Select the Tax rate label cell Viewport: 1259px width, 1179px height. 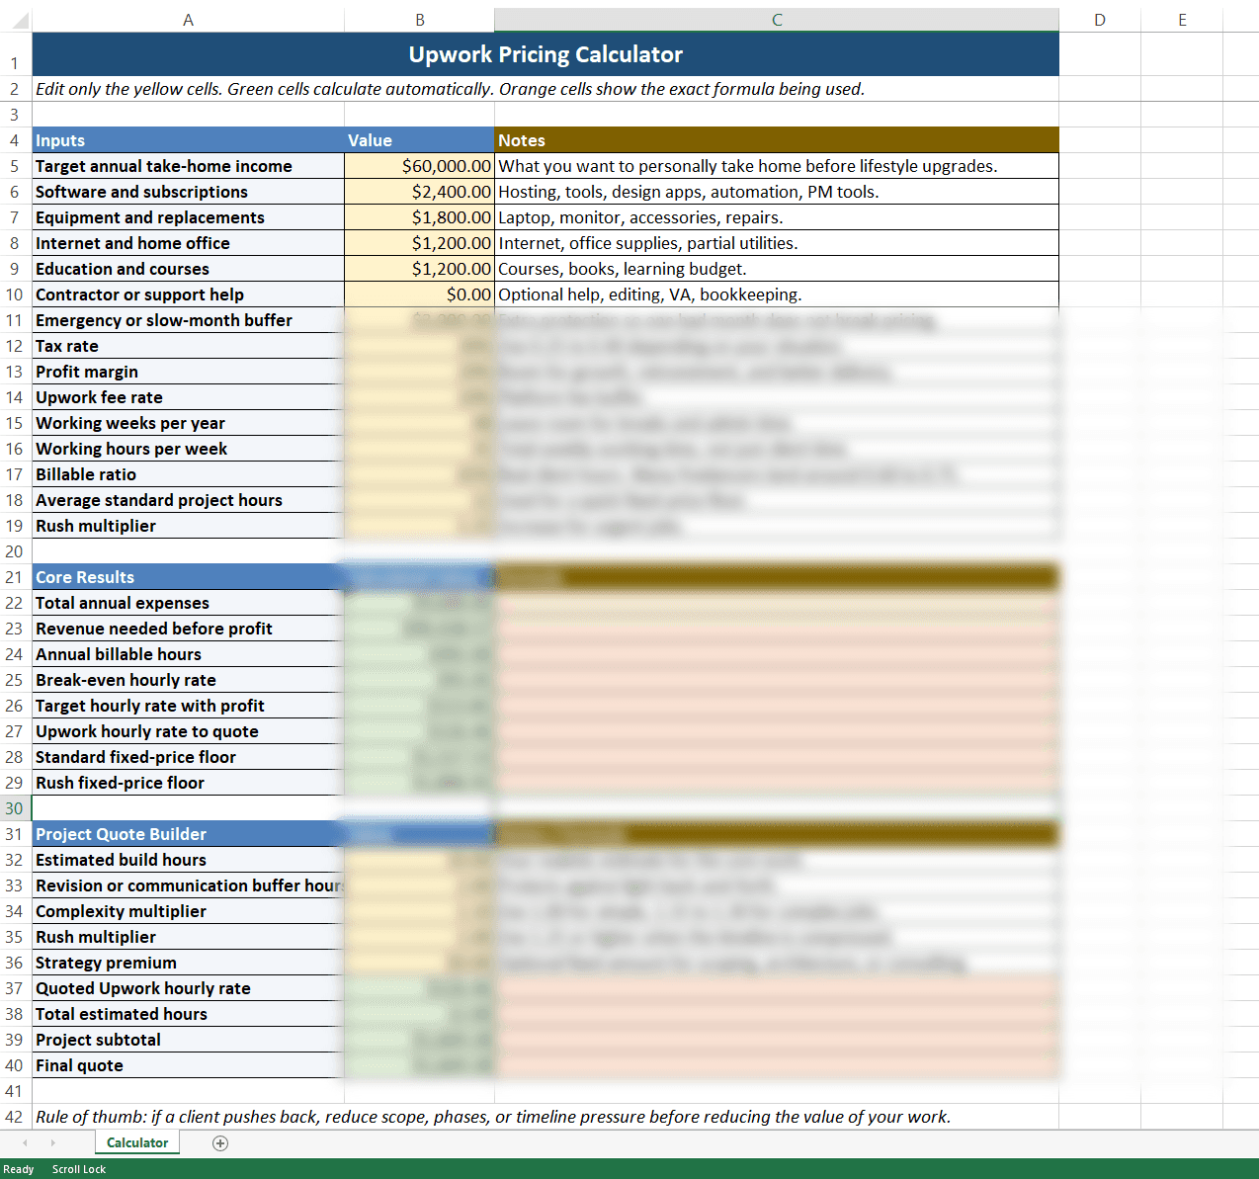(x=188, y=346)
